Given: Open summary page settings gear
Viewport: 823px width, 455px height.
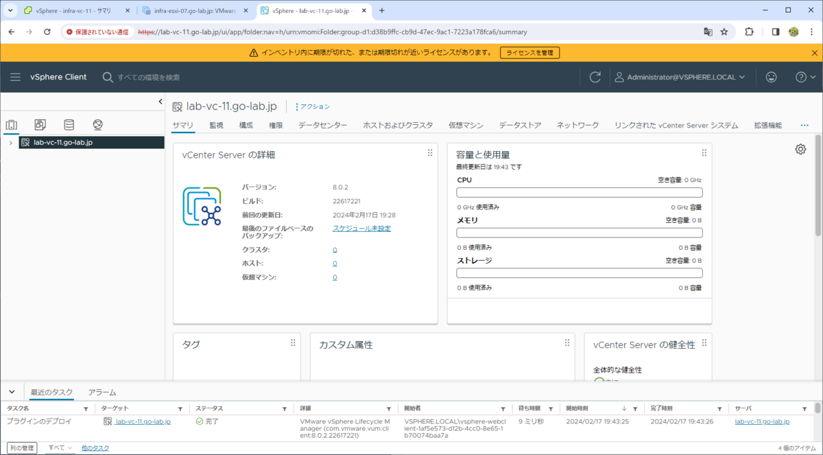Looking at the screenshot, I should coord(800,149).
